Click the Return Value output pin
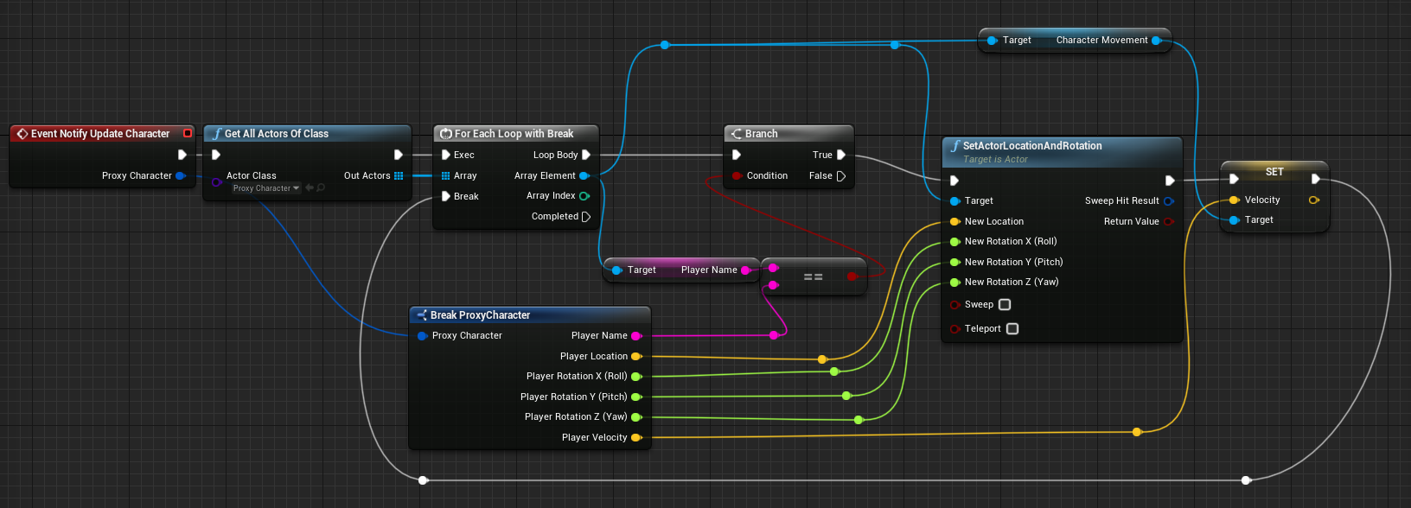The width and height of the screenshot is (1411, 508). tap(1169, 221)
